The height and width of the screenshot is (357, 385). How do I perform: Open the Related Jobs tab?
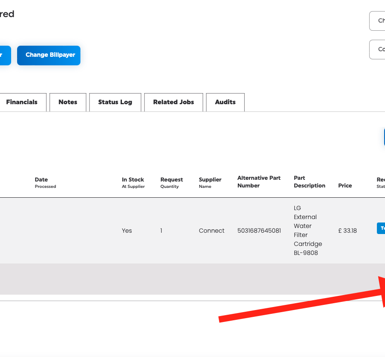tap(173, 102)
